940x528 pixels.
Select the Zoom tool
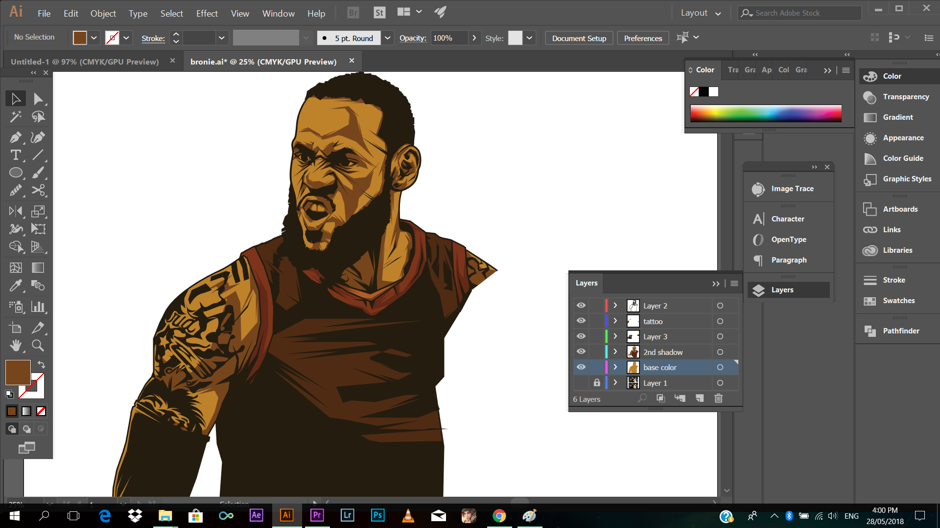[38, 345]
